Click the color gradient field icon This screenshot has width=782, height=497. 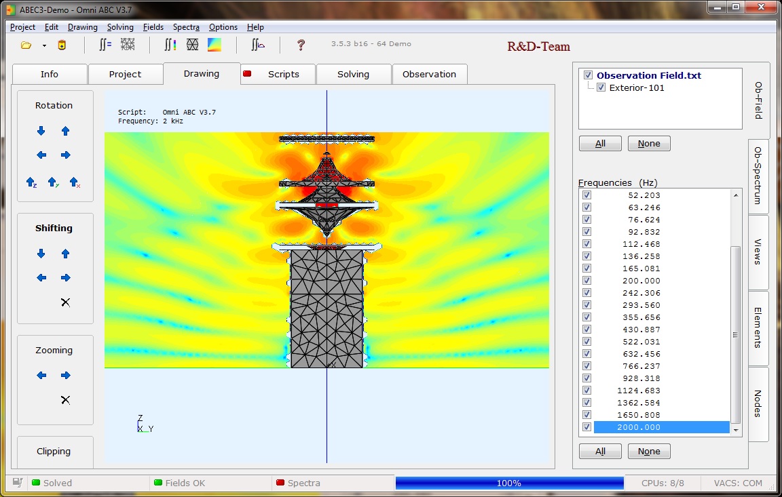215,45
